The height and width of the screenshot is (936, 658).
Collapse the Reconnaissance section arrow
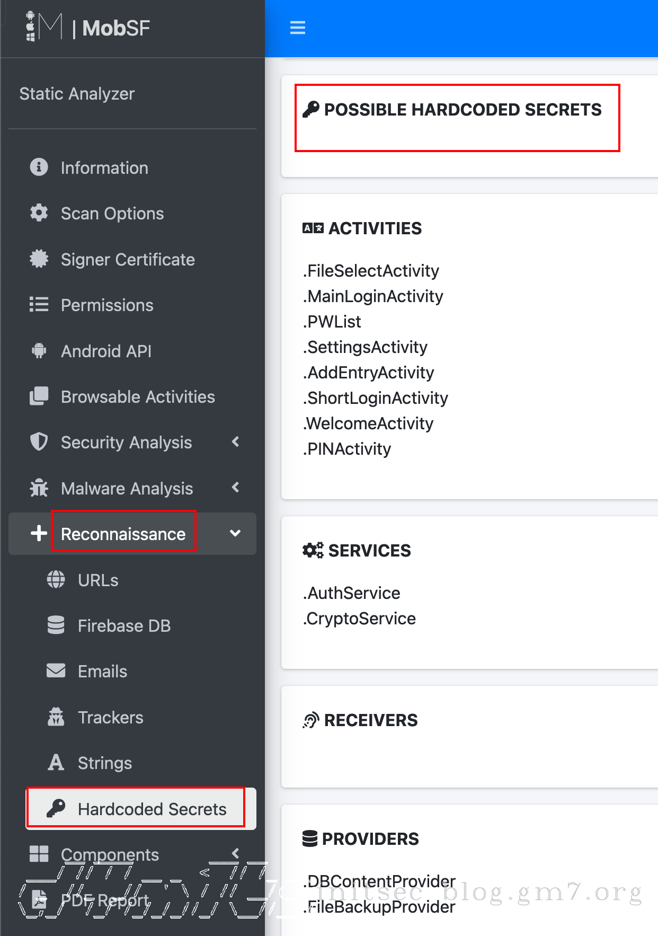tap(236, 534)
